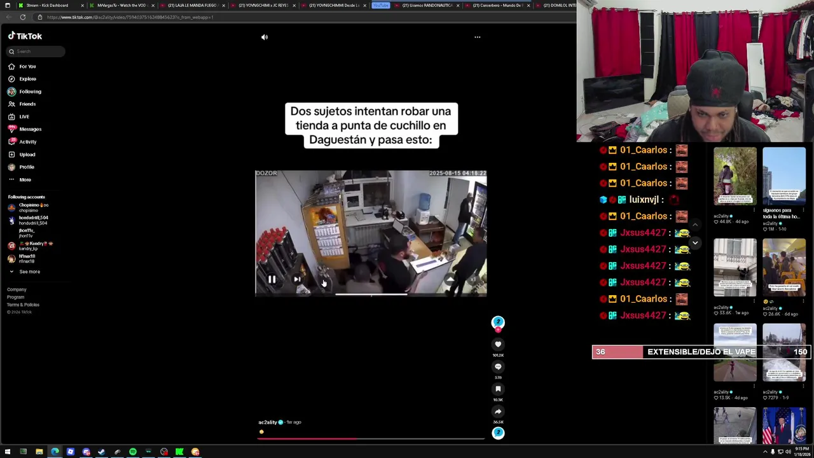Click the down chevron beside the thumbnails
The width and height of the screenshot is (814, 458).
695,243
